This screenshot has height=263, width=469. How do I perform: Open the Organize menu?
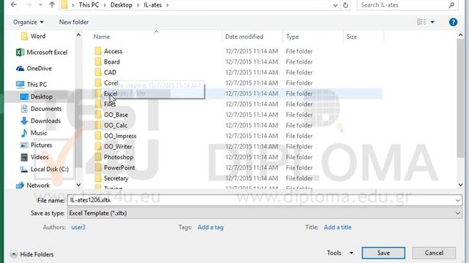point(28,22)
